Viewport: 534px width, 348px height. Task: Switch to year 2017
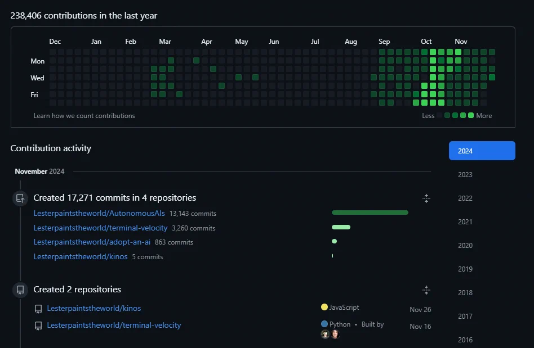pos(465,317)
